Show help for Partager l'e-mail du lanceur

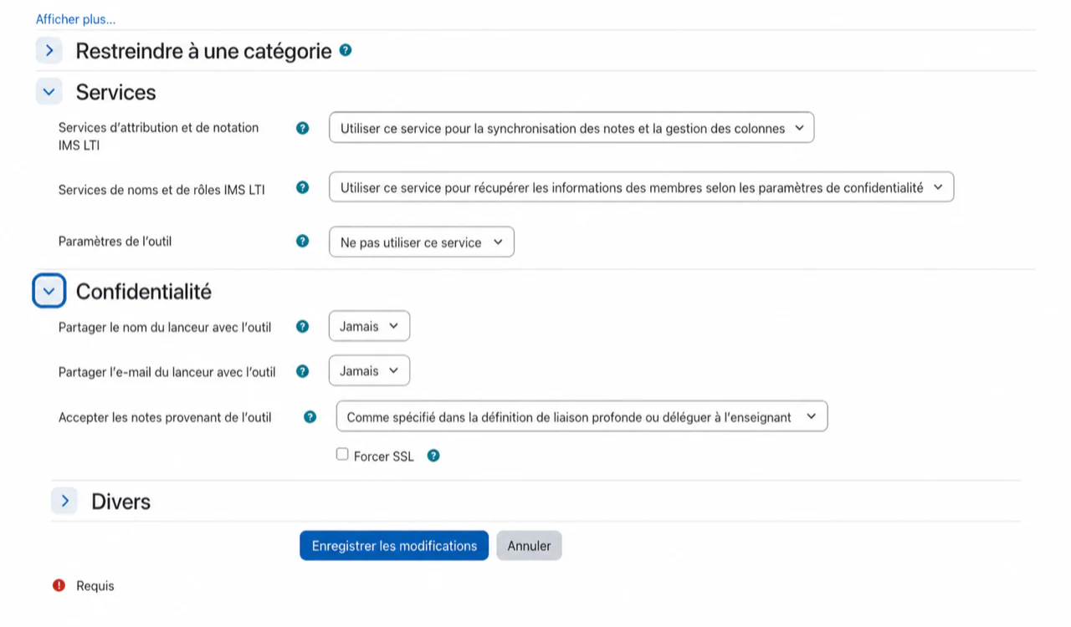coord(303,370)
